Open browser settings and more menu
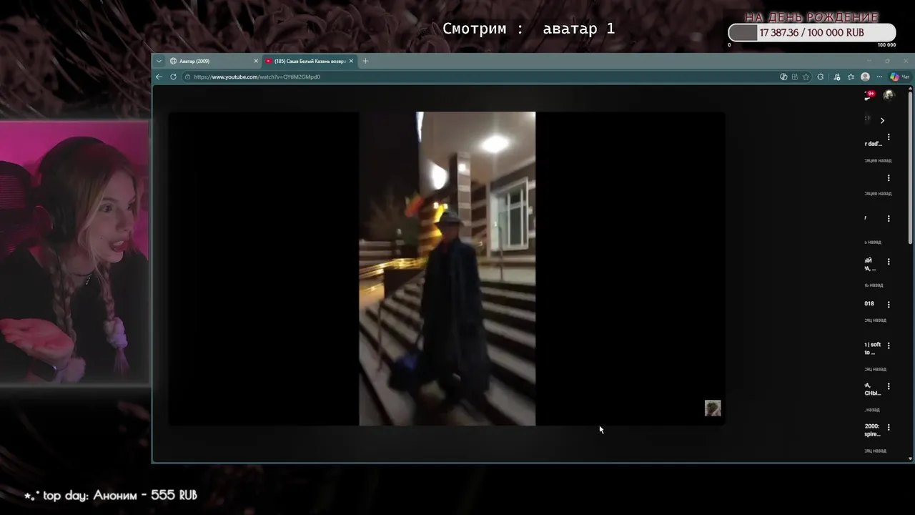 point(879,77)
